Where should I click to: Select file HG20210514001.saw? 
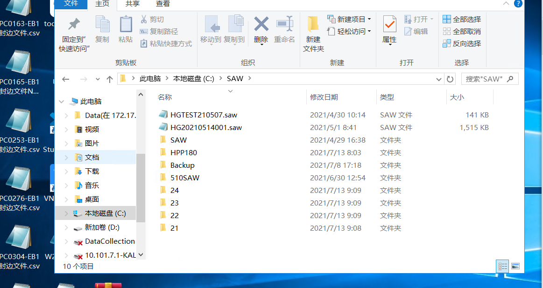(206, 127)
